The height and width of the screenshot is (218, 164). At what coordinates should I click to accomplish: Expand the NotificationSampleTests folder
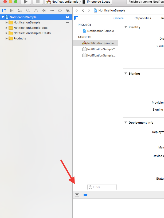[x=6, y=28]
